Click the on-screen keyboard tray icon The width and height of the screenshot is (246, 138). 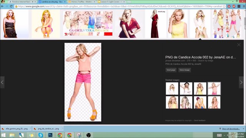219,135
